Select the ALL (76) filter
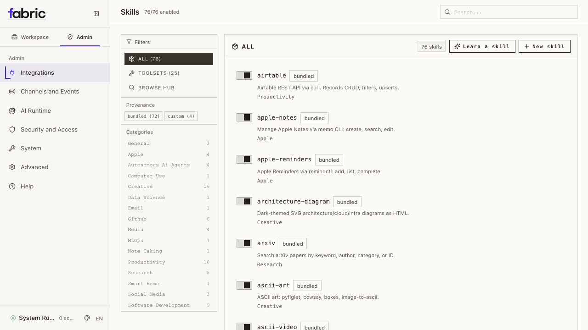 pyautogui.click(x=169, y=59)
